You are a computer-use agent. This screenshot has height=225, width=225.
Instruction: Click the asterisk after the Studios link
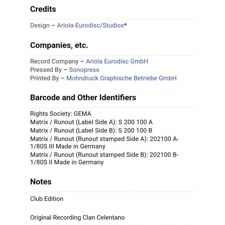pos(126,25)
